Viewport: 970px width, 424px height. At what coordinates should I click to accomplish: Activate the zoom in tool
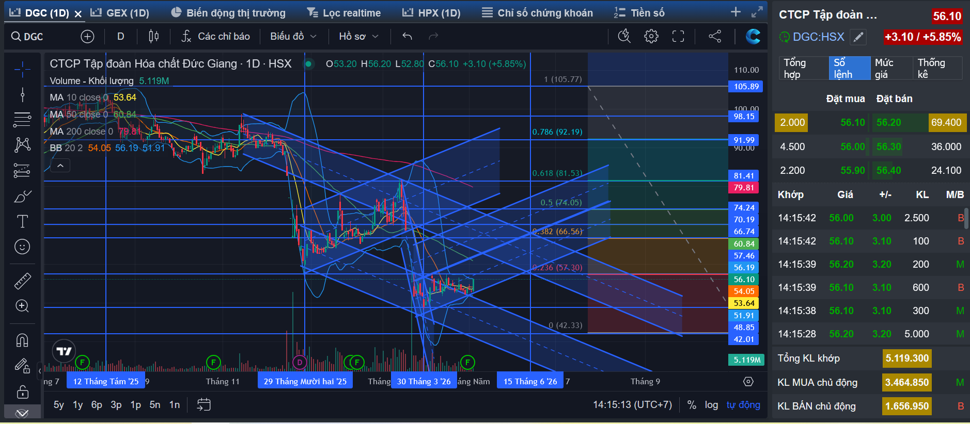pyautogui.click(x=22, y=306)
